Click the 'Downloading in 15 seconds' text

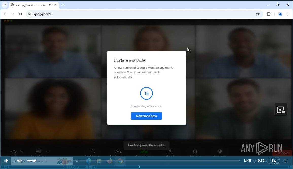(146, 106)
